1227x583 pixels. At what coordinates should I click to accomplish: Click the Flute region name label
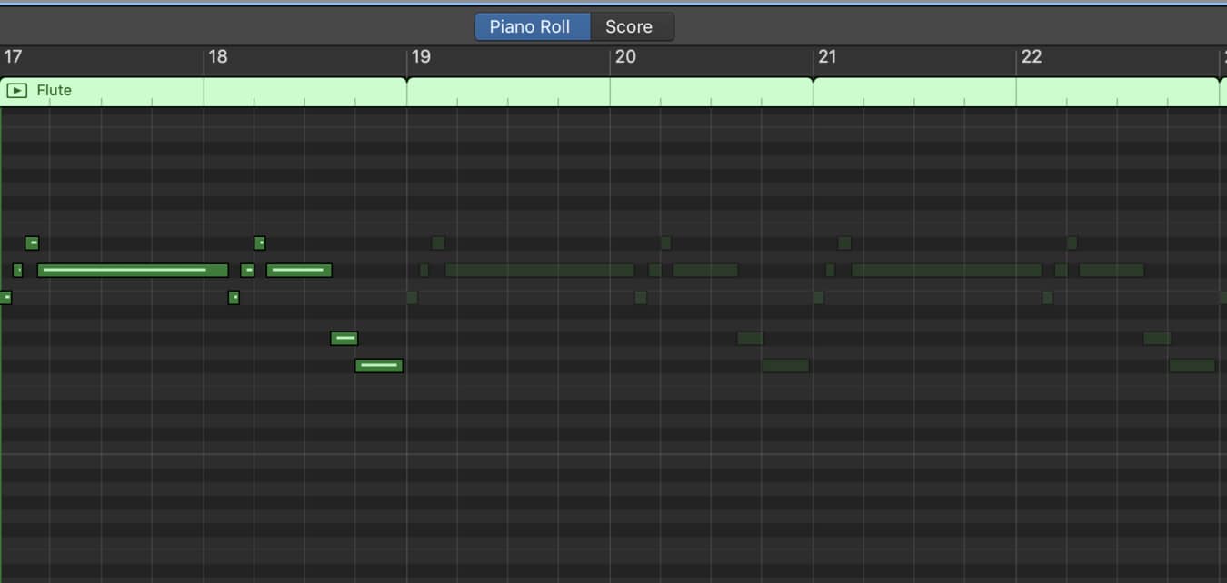point(53,90)
